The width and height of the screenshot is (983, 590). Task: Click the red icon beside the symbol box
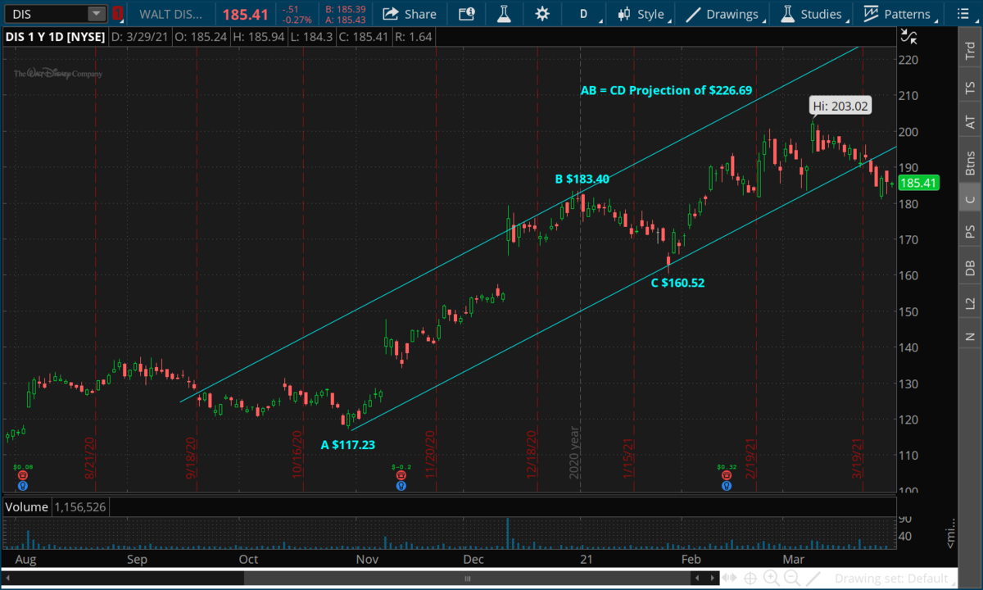point(119,13)
